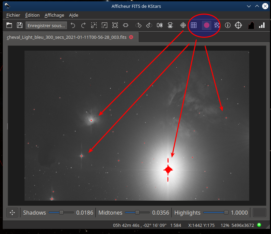The height and width of the screenshot is (234, 271).
Task: Click the Midtones value 0.0356
Action: [161, 213]
